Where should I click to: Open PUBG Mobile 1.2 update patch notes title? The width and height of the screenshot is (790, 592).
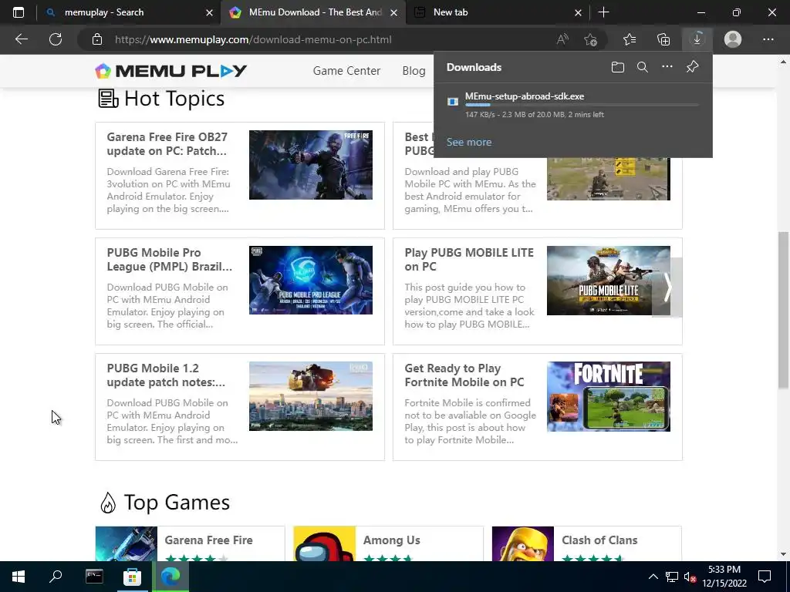point(167,375)
